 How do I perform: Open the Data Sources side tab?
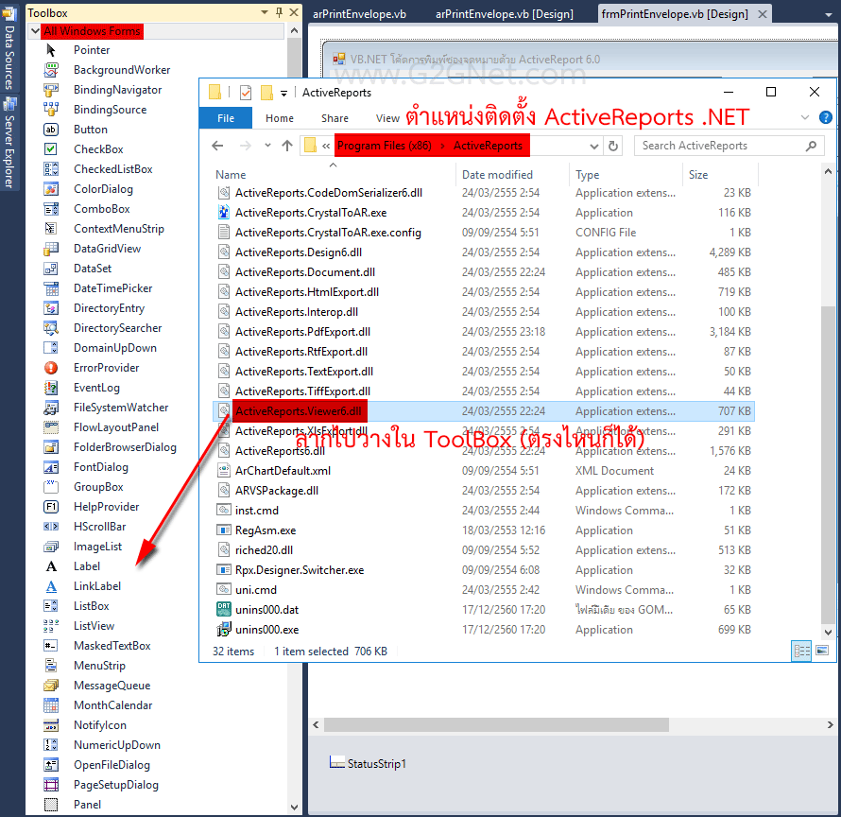pyautogui.click(x=9, y=48)
